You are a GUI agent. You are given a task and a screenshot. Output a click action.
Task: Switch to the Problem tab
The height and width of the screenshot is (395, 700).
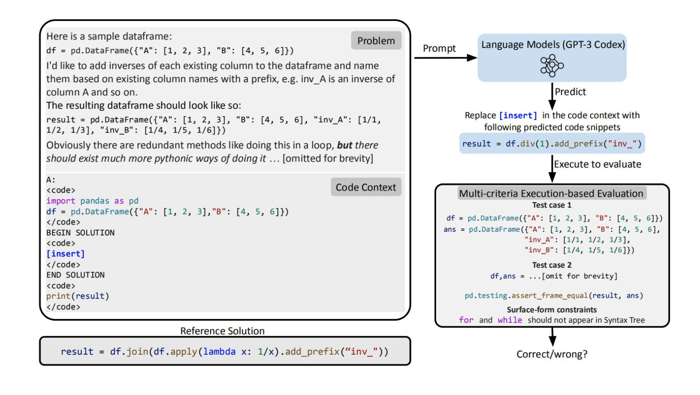(x=375, y=40)
